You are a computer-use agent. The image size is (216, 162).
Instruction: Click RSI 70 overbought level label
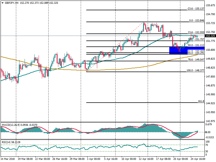click(207, 145)
